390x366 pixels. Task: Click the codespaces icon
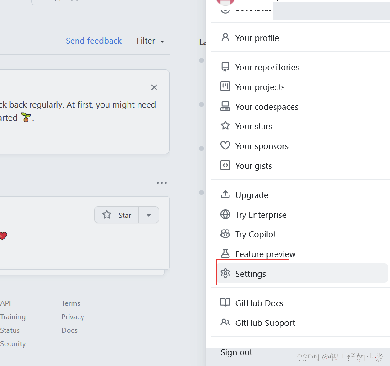coord(225,106)
